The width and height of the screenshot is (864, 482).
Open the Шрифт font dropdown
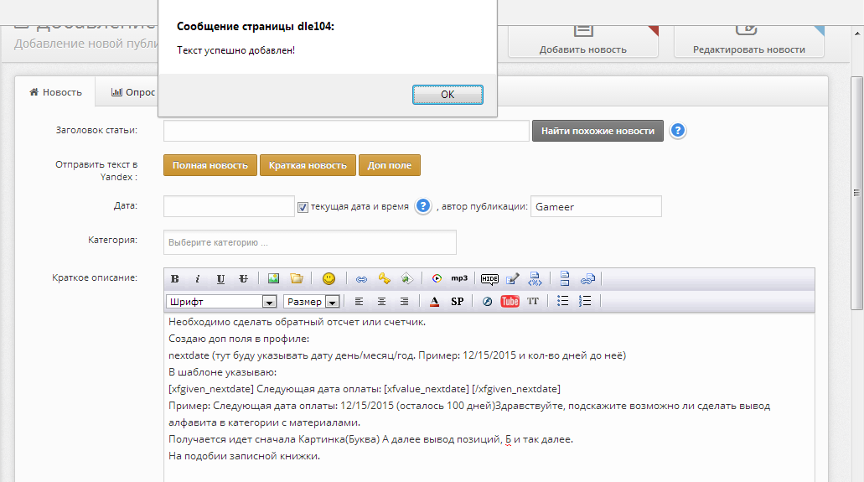221,302
